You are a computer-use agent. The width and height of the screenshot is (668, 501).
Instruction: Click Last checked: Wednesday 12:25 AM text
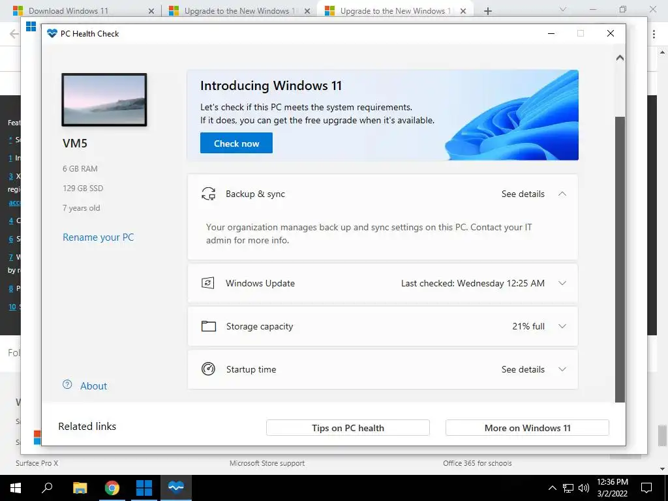(x=472, y=283)
